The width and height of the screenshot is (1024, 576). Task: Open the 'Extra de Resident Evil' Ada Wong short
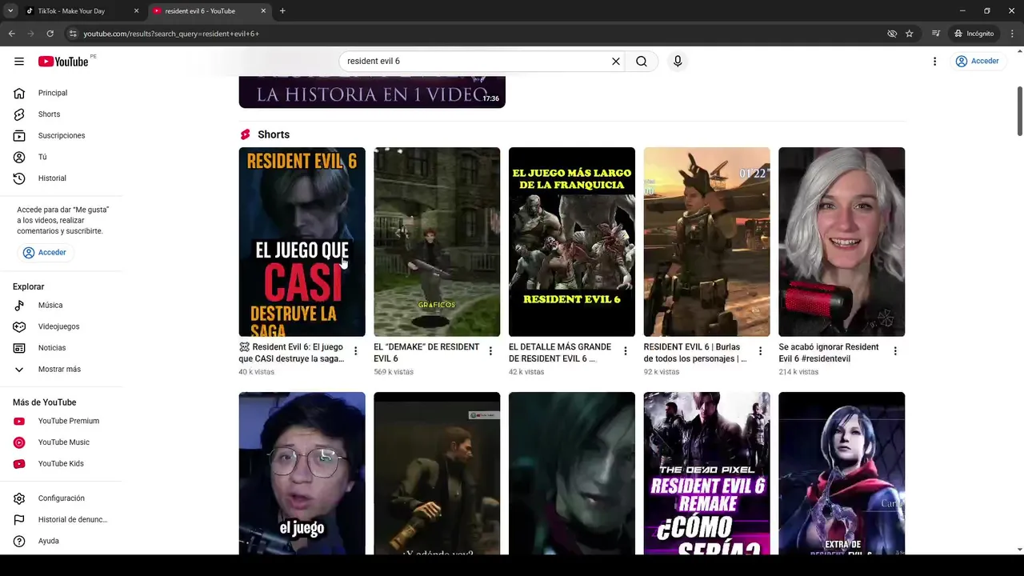tap(842, 473)
